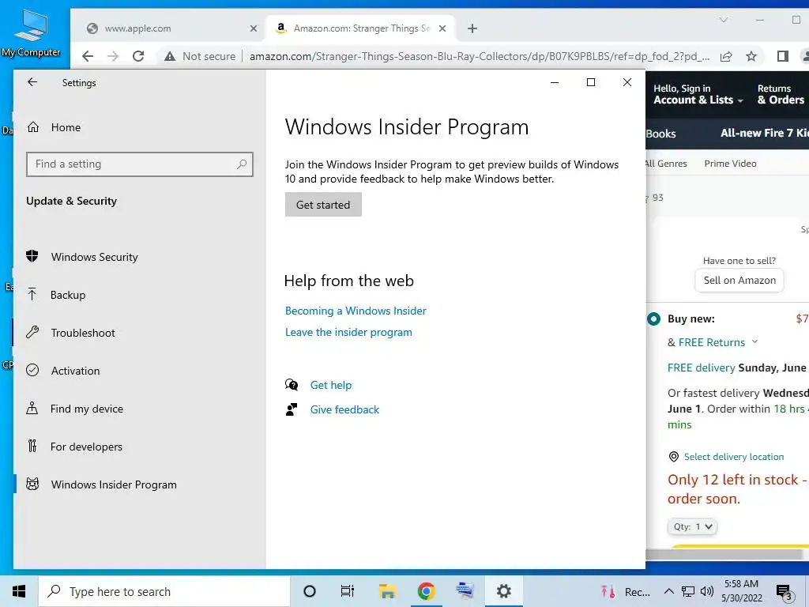809x607 pixels.
Task: Click the Not secure warning indicator
Action: (200, 56)
